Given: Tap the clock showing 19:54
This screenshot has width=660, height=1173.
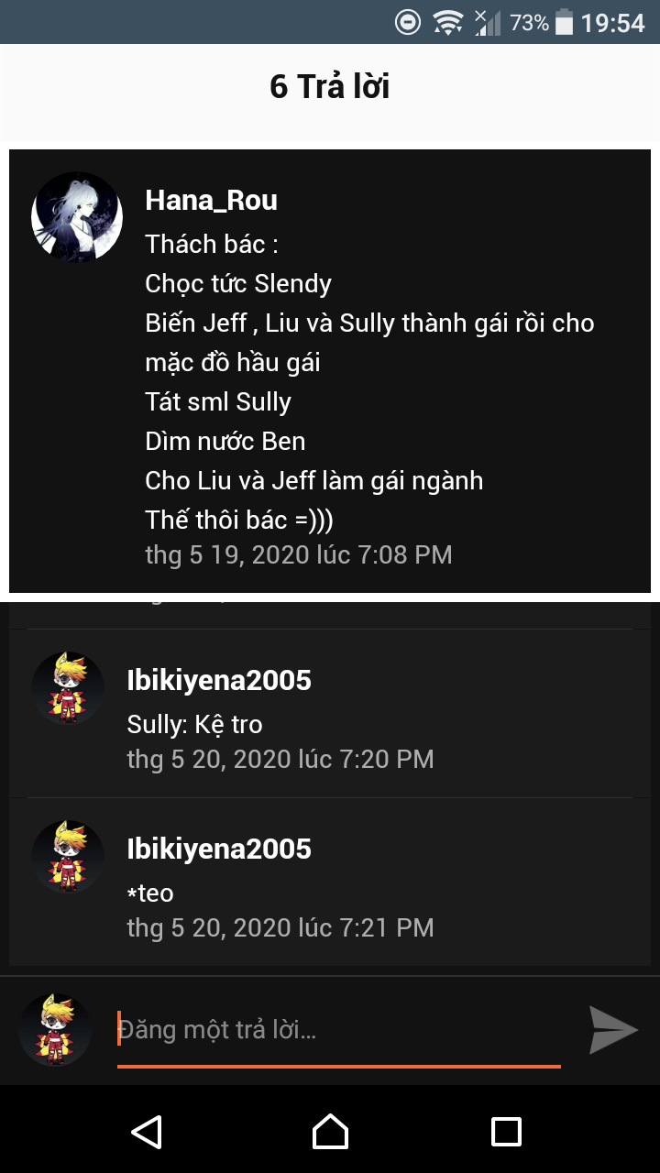Looking at the screenshot, I should coord(613,23).
